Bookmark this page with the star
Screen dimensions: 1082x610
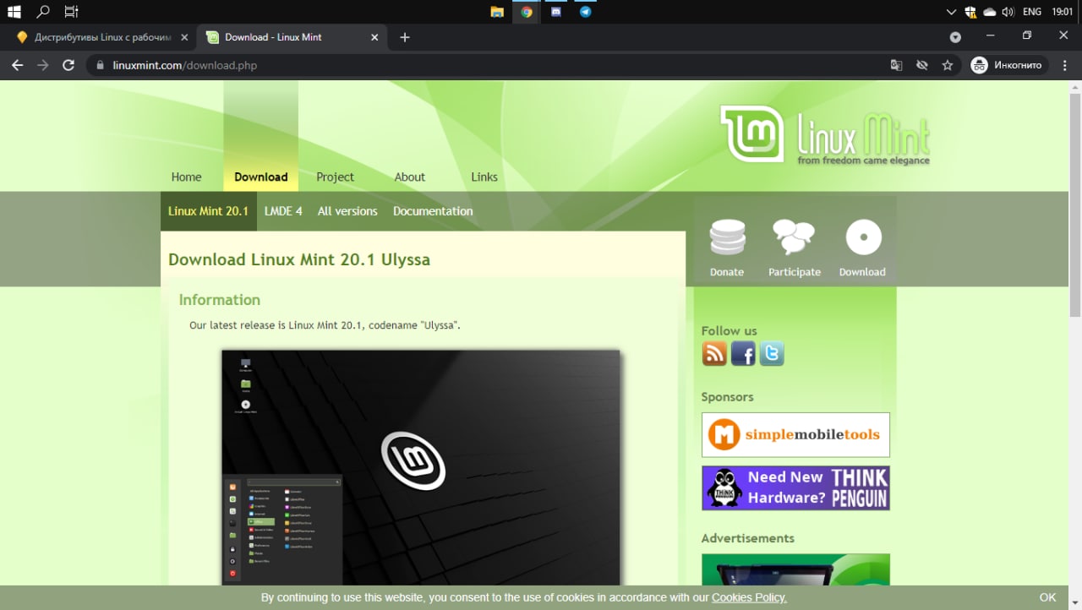point(948,65)
